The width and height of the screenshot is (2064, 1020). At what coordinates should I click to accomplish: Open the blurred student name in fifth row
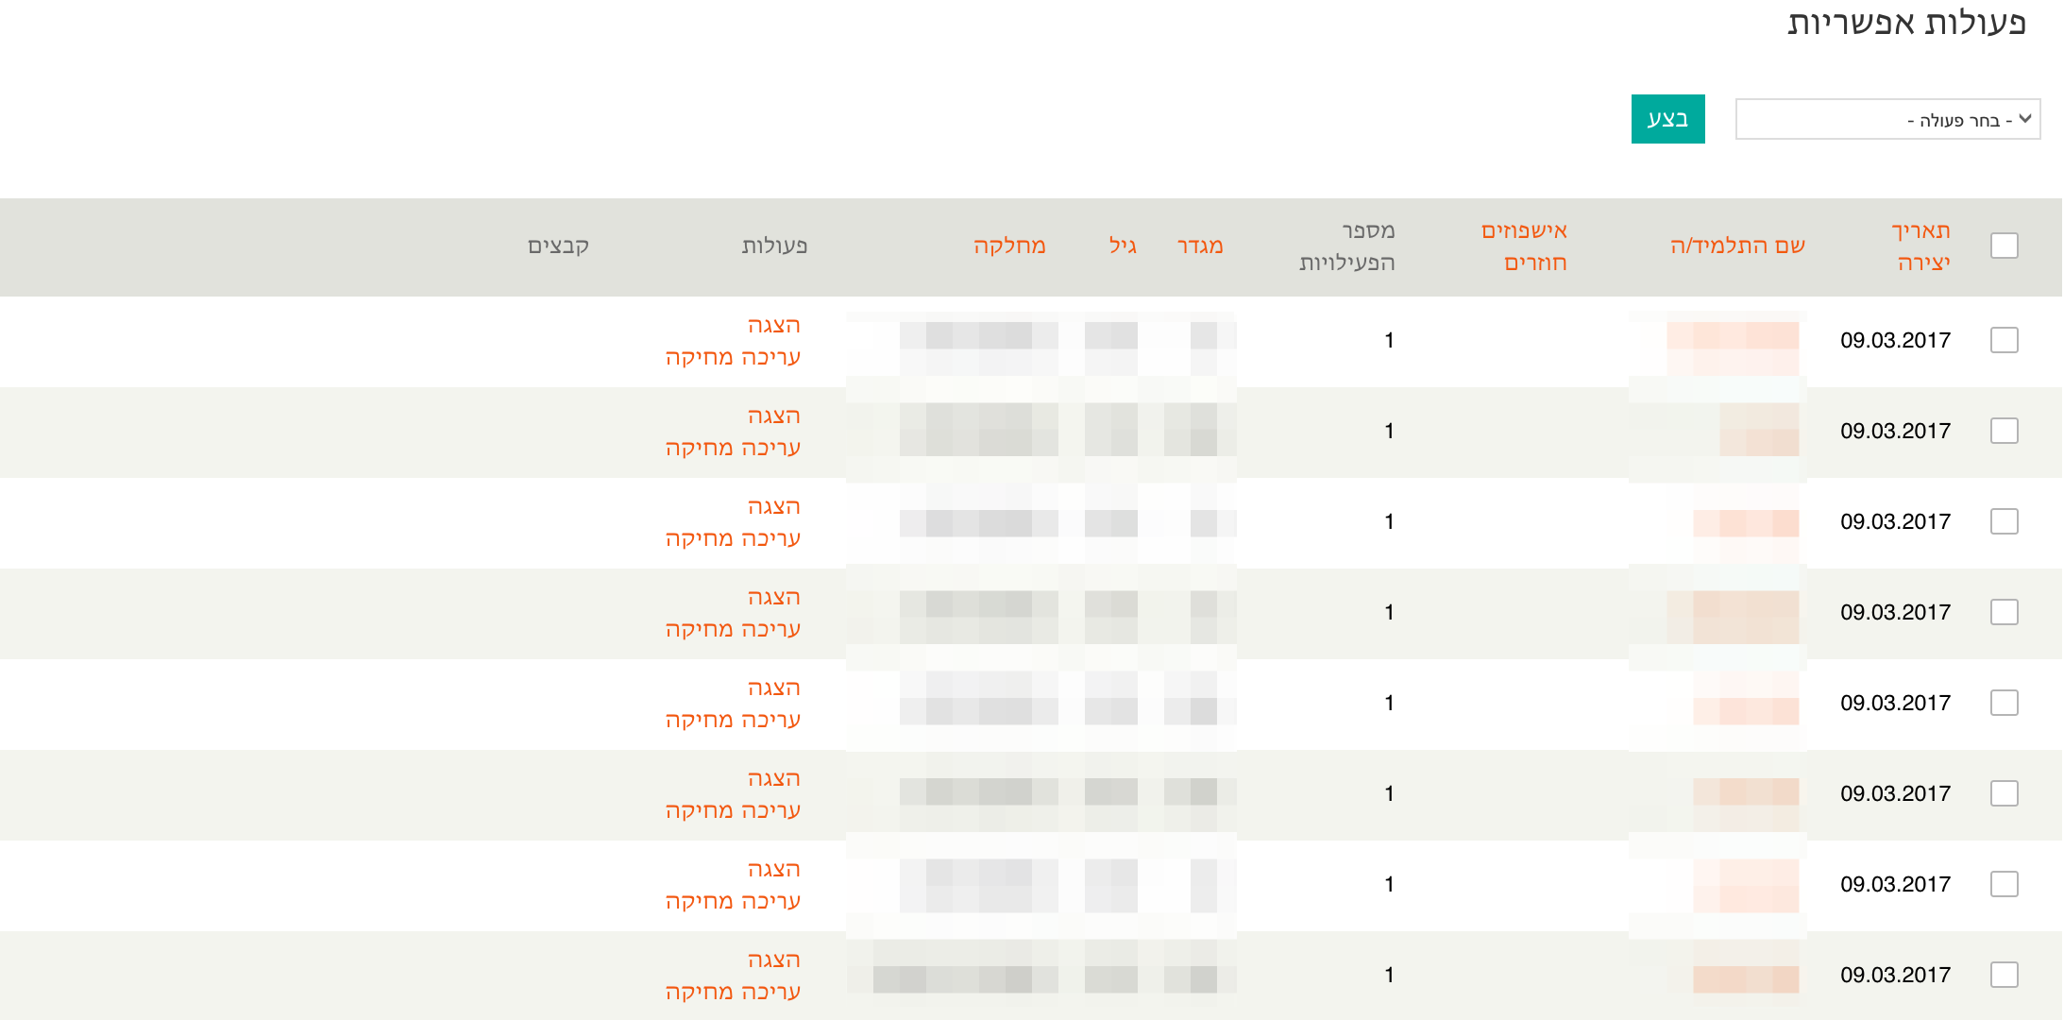coord(1745,703)
